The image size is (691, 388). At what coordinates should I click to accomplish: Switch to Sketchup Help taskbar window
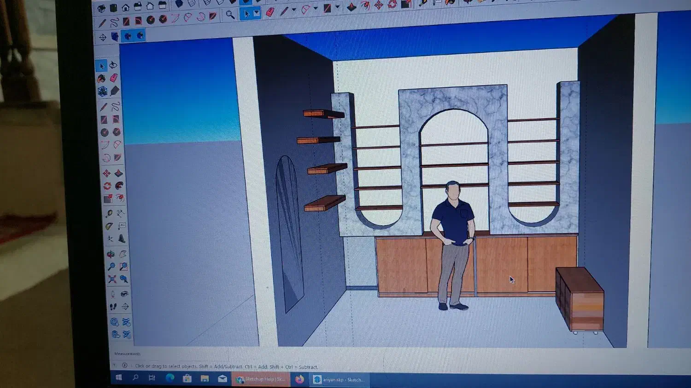point(261,379)
